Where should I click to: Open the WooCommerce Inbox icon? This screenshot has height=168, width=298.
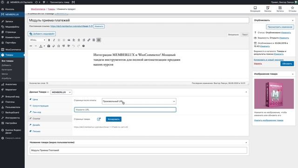tap(255, 9)
